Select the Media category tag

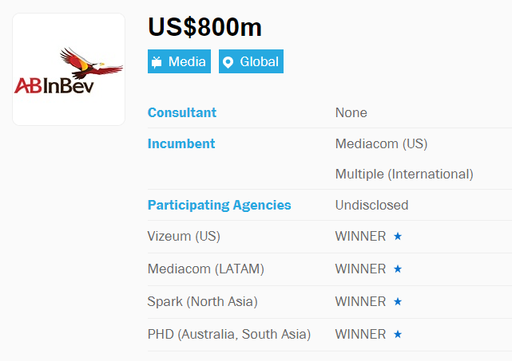(179, 61)
